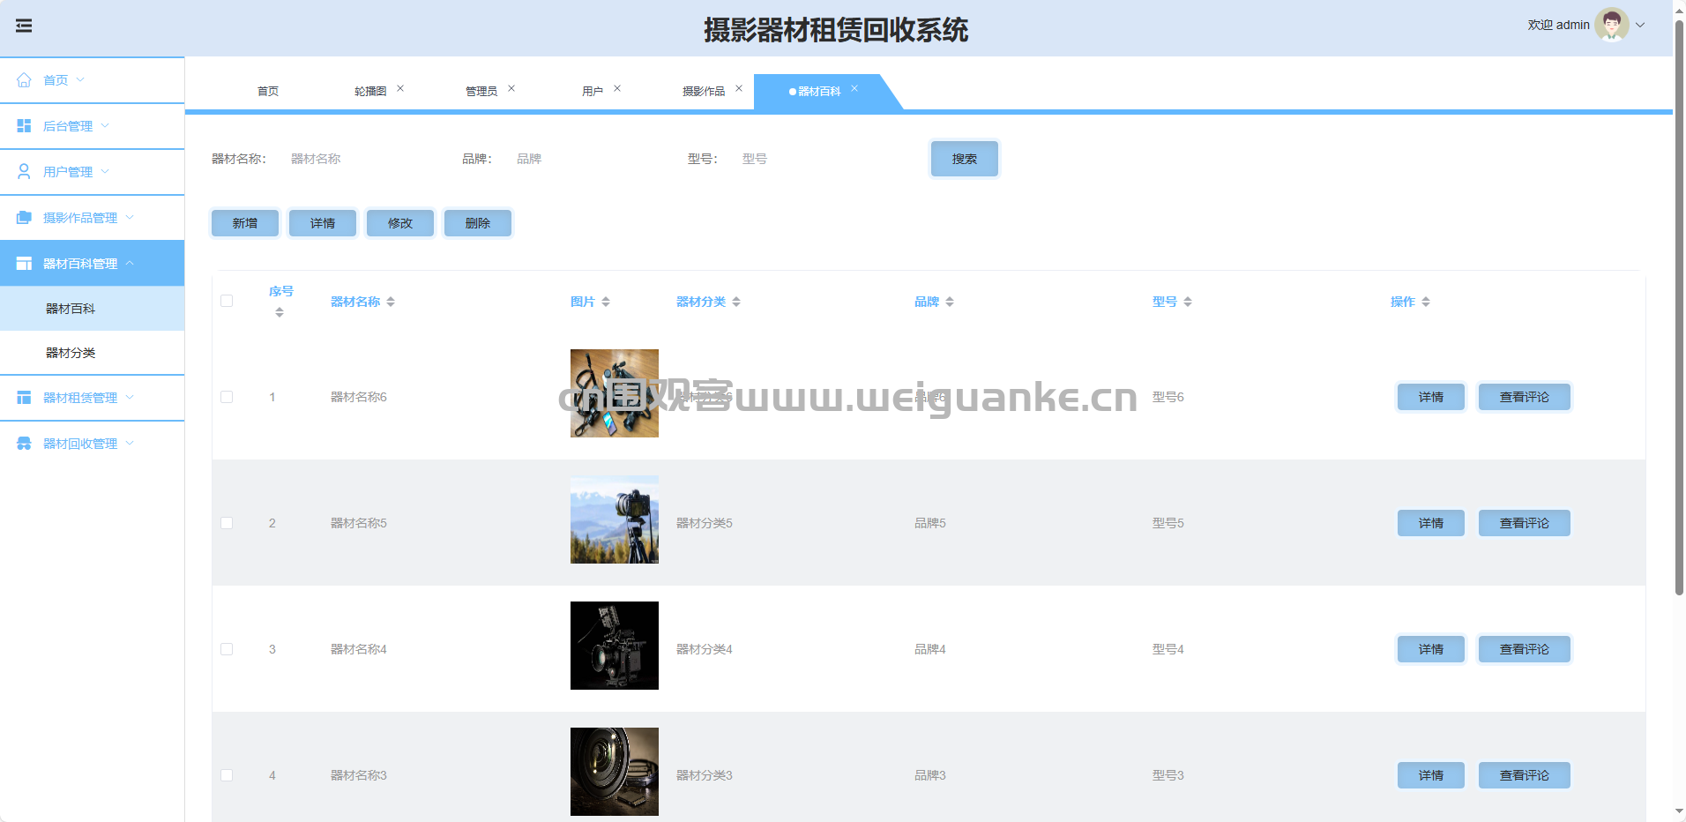Close the 轮播图 tab
The width and height of the screenshot is (1686, 822).
click(400, 88)
